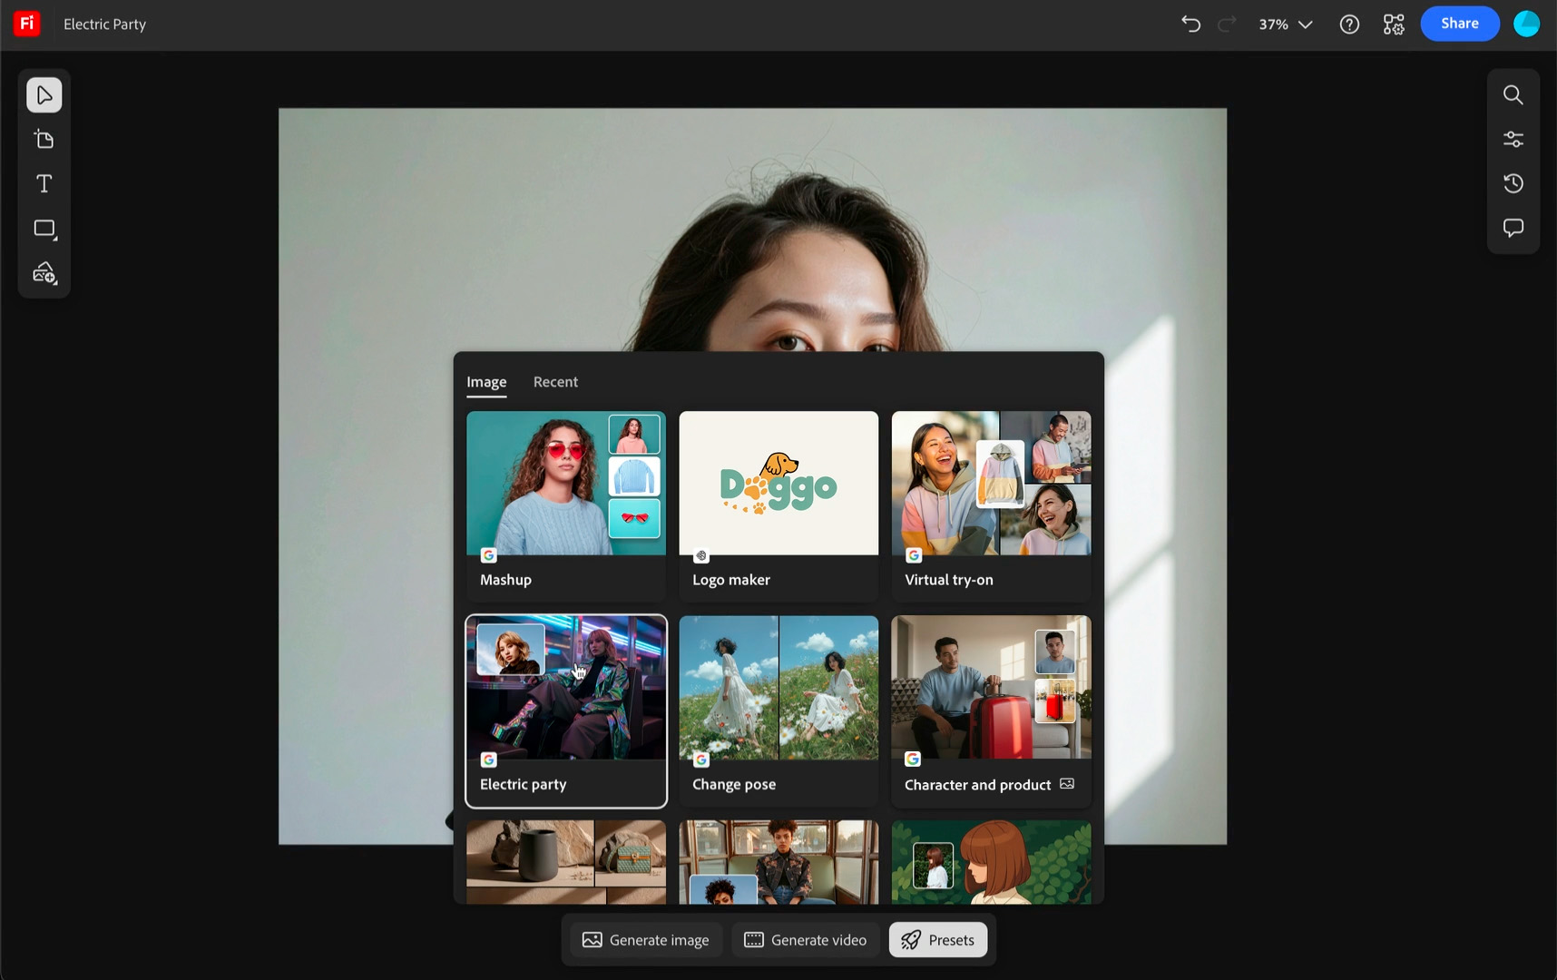The image size is (1557, 980).
Task: Open the user account avatar
Action: click(x=1526, y=24)
